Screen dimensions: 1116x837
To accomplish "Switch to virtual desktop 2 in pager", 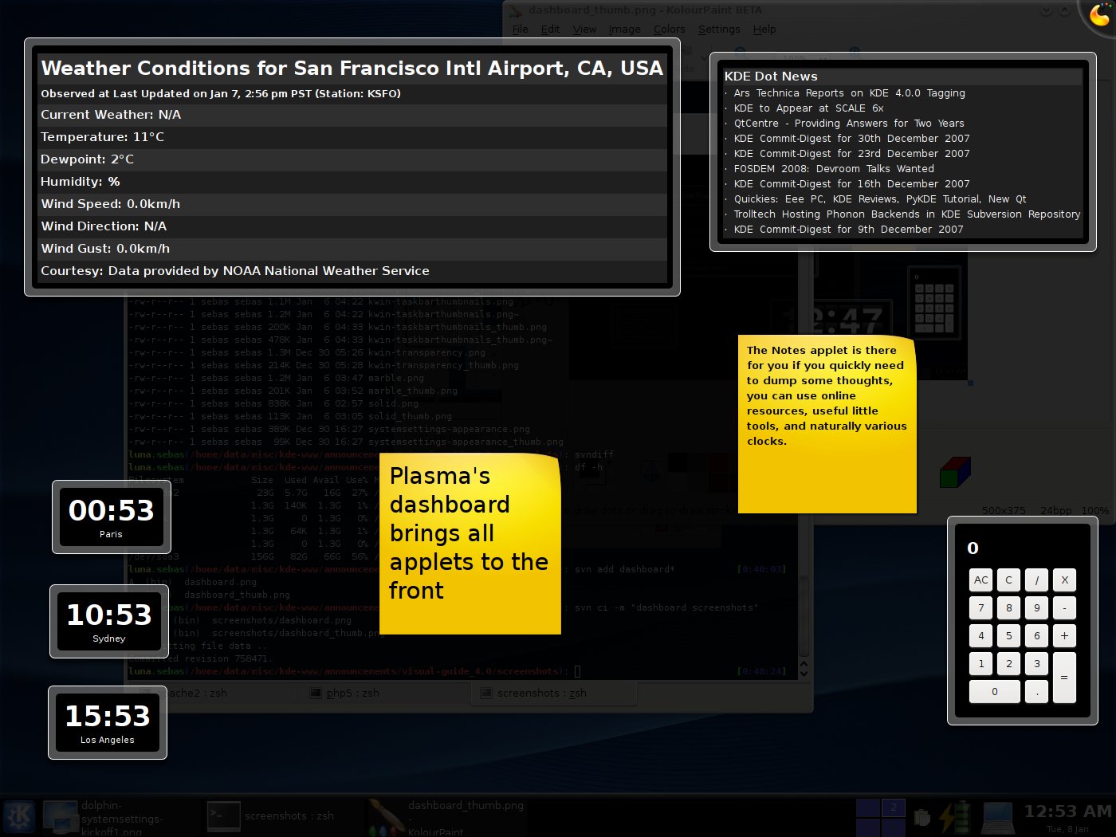I will click(894, 808).
